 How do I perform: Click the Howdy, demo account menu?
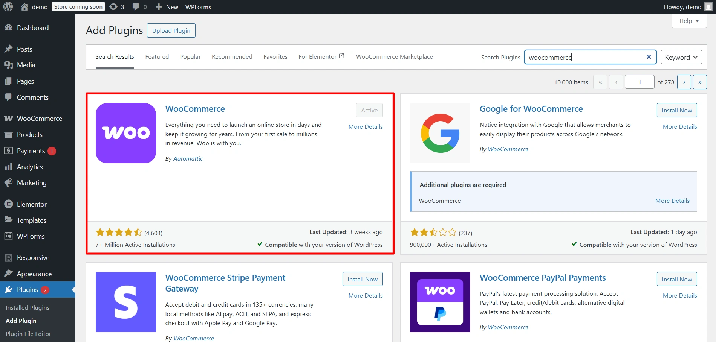pyautogui.click(x=688, y=7)
